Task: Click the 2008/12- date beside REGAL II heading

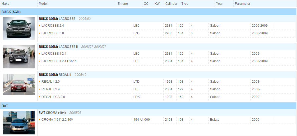Action: pos(81,75)
